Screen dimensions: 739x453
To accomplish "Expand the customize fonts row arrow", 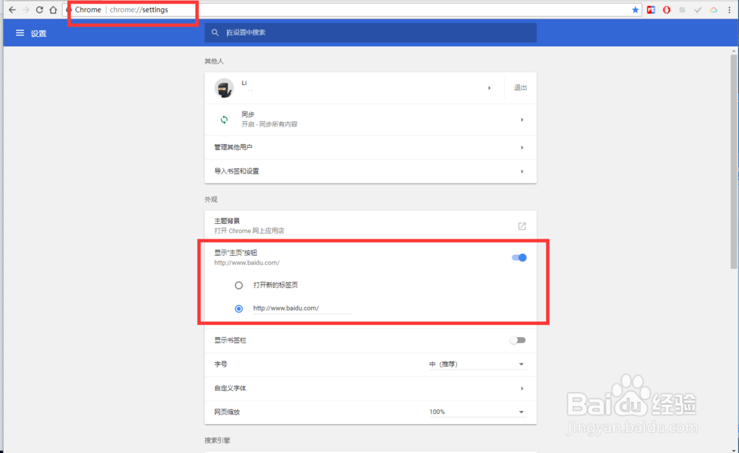I will [x=522, y=389].
